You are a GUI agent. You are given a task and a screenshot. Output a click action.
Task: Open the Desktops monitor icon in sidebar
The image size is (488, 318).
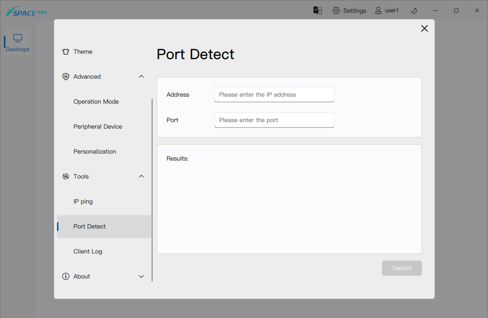18,38
